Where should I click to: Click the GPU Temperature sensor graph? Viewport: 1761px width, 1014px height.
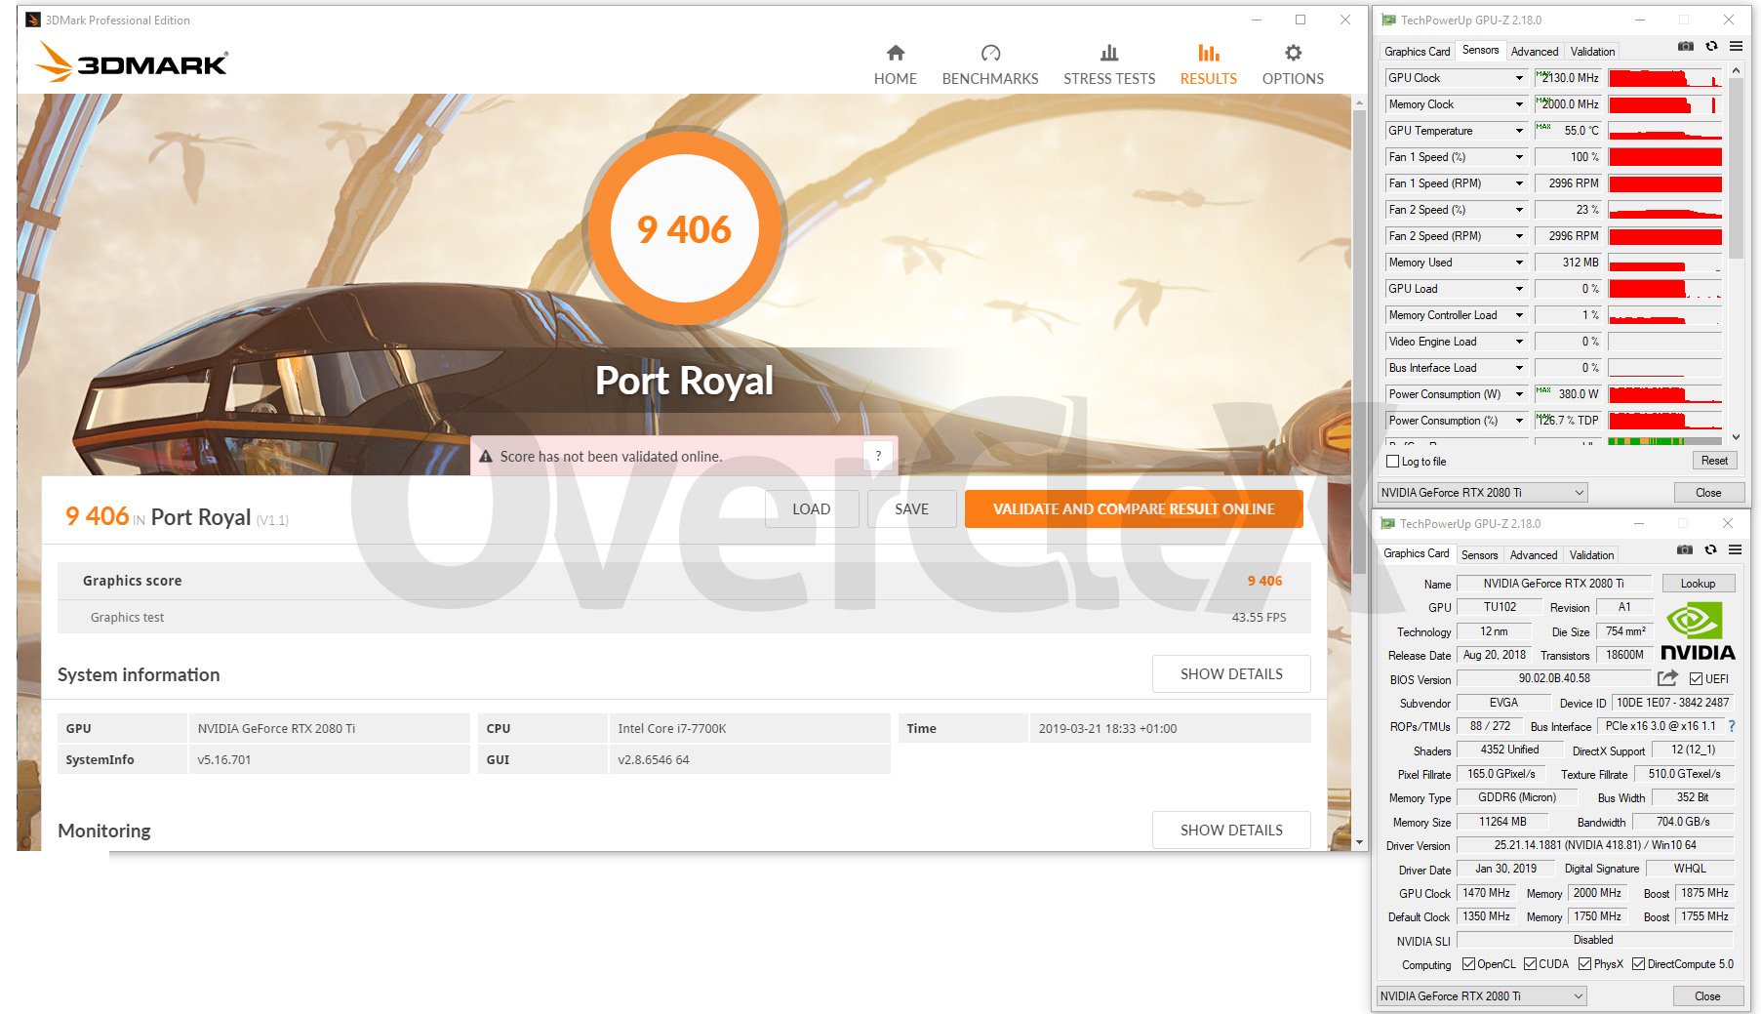point(1664,131)
